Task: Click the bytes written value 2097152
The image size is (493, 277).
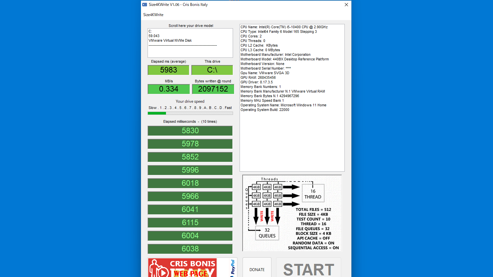Action: [x=213, y=89]
